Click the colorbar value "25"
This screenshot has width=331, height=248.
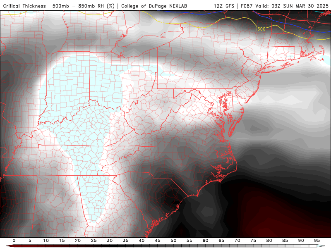coord(94,241)
